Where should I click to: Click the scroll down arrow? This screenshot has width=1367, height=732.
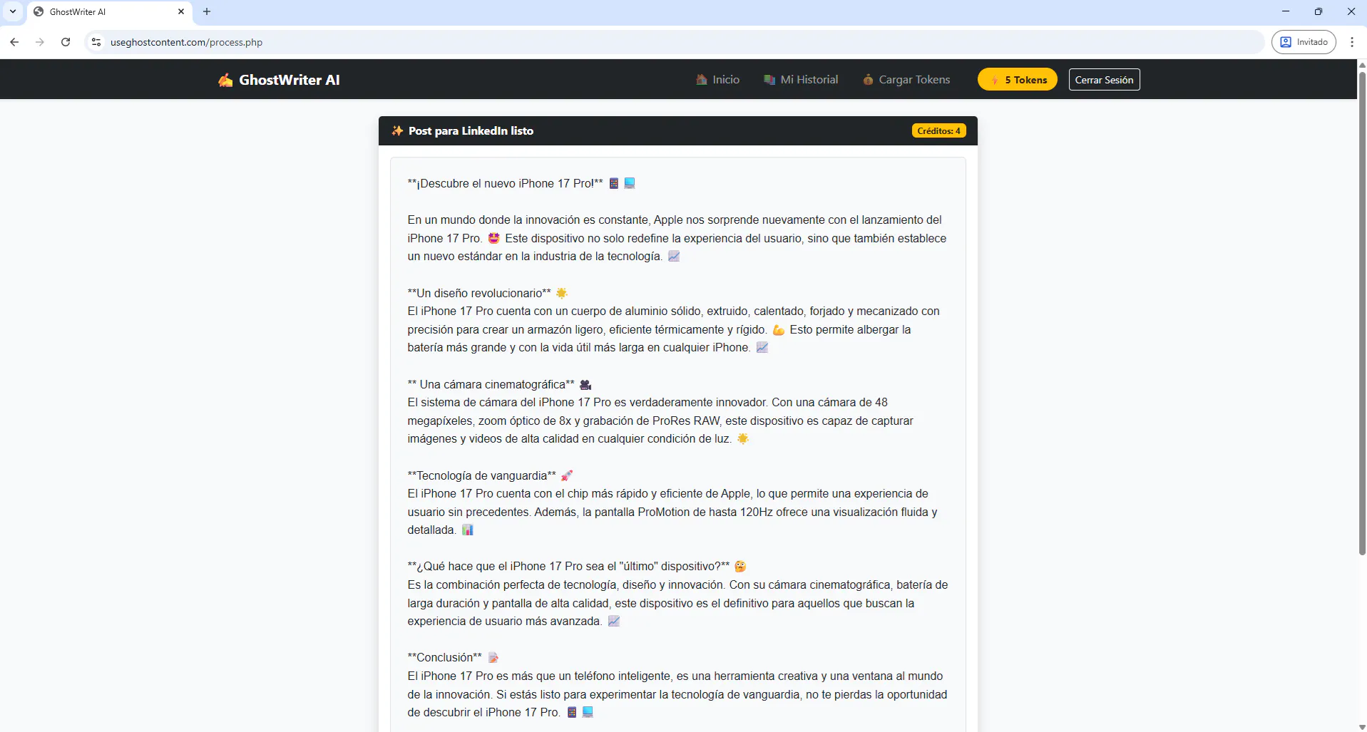[x=1362, y=727]
